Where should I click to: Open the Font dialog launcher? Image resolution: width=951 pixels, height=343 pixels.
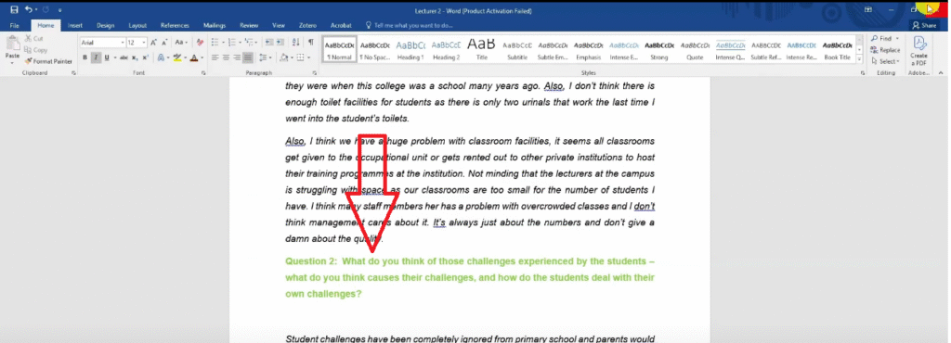click(203, 73)
